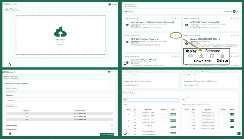Click the Save this template button

pos(107,134)
